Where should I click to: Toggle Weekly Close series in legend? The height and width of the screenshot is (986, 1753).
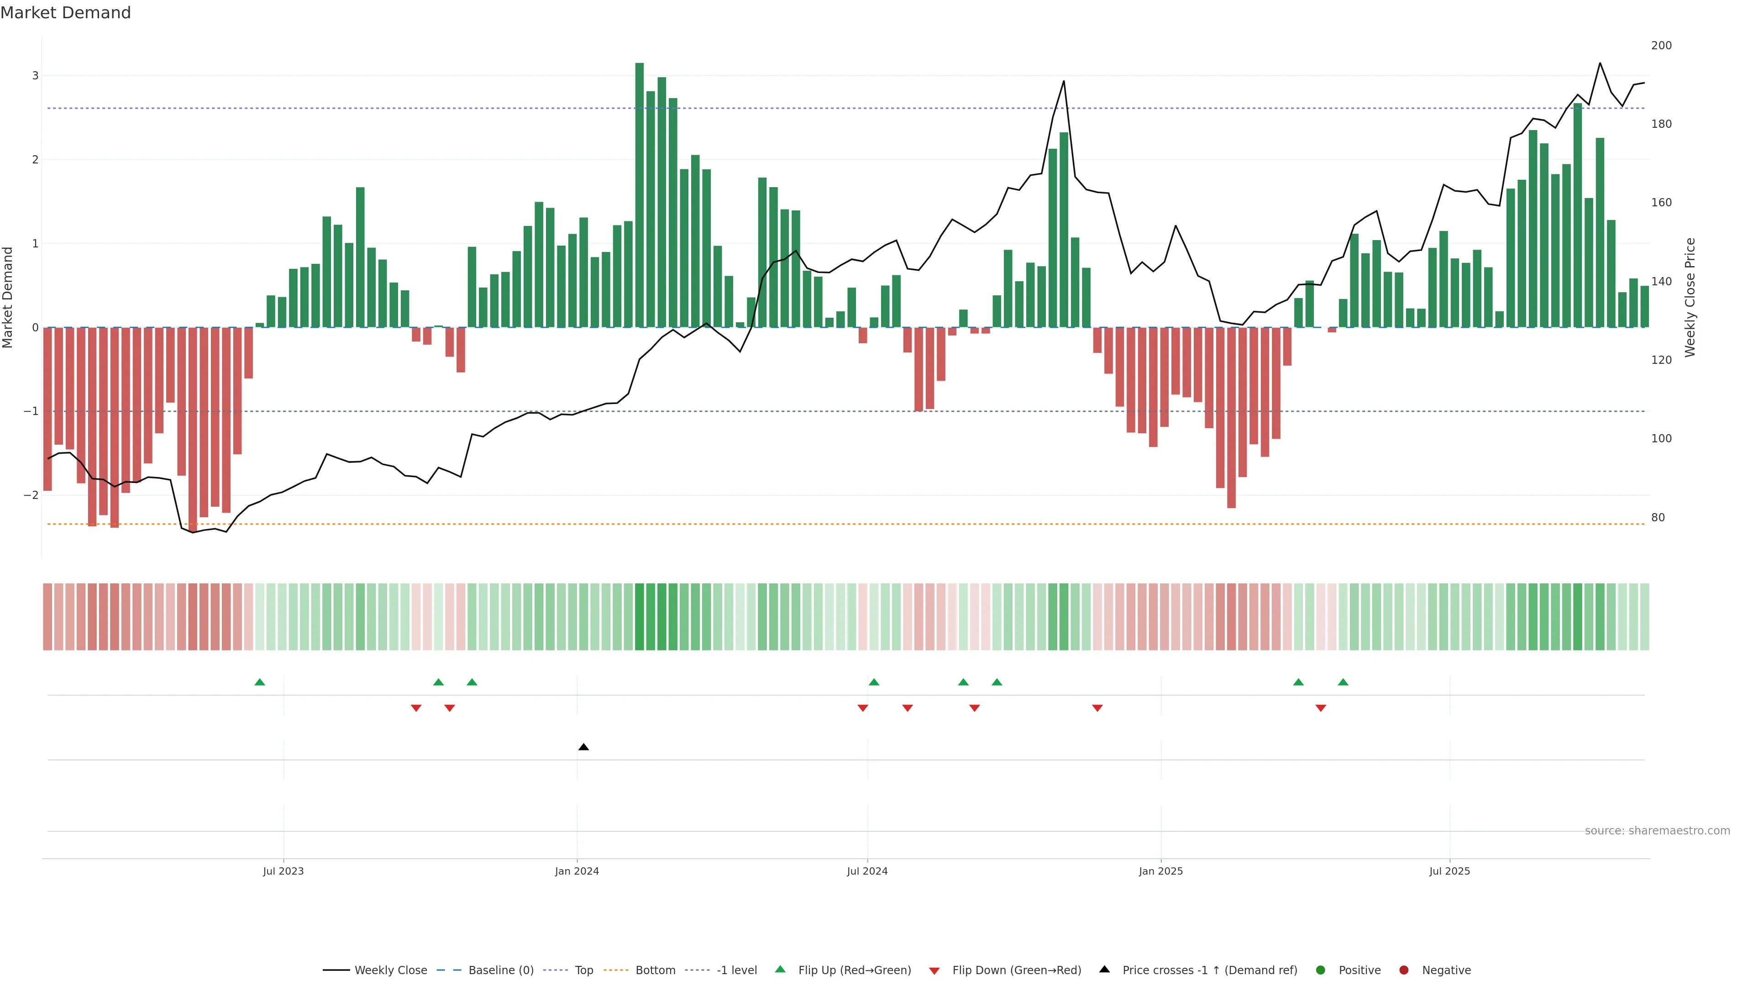point(391,970)
